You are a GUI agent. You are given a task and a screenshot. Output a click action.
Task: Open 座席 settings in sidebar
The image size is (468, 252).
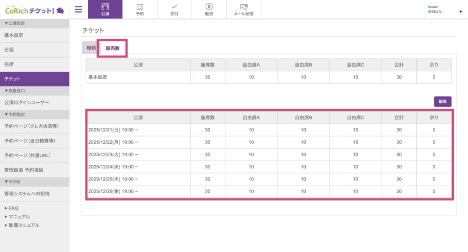click(9, 64)
